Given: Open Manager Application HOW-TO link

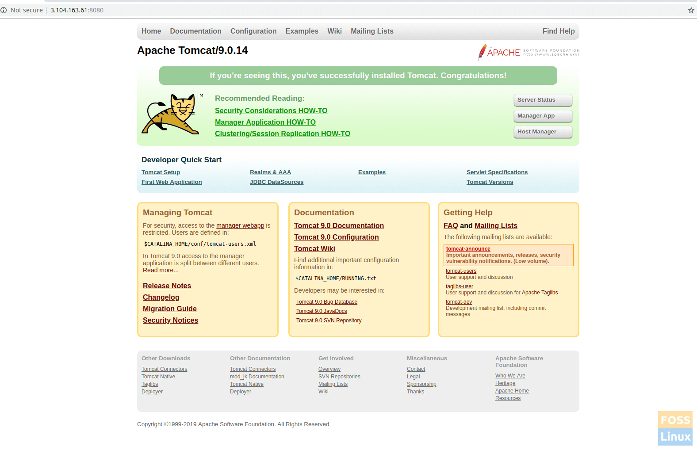Looking at the screenshot, I should pos(265,122).
